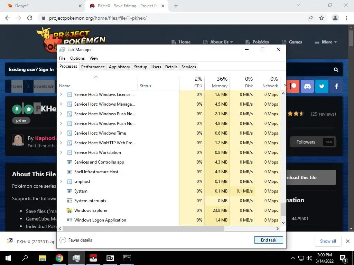The image size is (354, 265).
Task: Click the Windows Logon Application icon
Action: [x=69, y=220]
